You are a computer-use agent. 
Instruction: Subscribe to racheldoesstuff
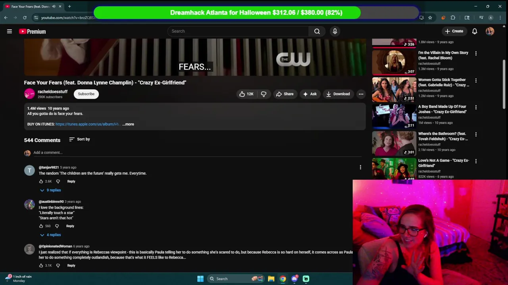pyautogui.click(x=86, y=94)
